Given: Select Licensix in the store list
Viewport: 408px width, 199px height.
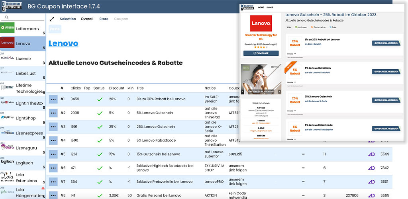Looking at the screenshot, I should click(23, 59).
